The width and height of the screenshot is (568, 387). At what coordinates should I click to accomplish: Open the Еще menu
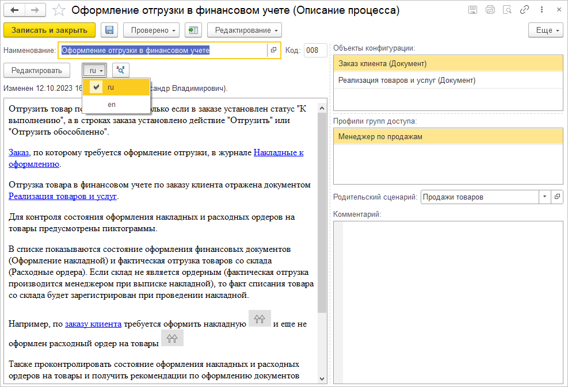pos(545,30)
